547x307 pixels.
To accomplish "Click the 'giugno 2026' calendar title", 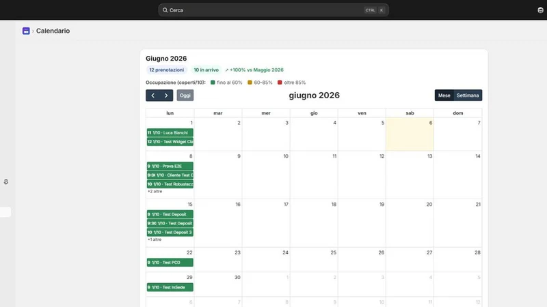I will tap(314, 96).
